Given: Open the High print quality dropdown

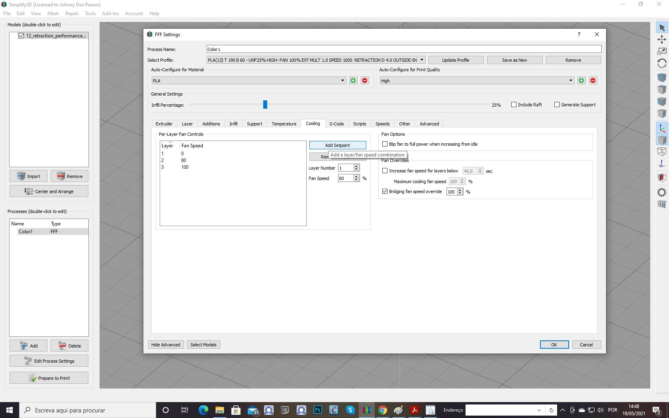Looking at the screenshot, I should [x=476, y=80].
